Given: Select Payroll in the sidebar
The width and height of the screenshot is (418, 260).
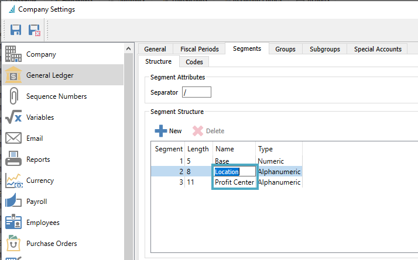Looking at the screenshot, I should pos(36,202).
